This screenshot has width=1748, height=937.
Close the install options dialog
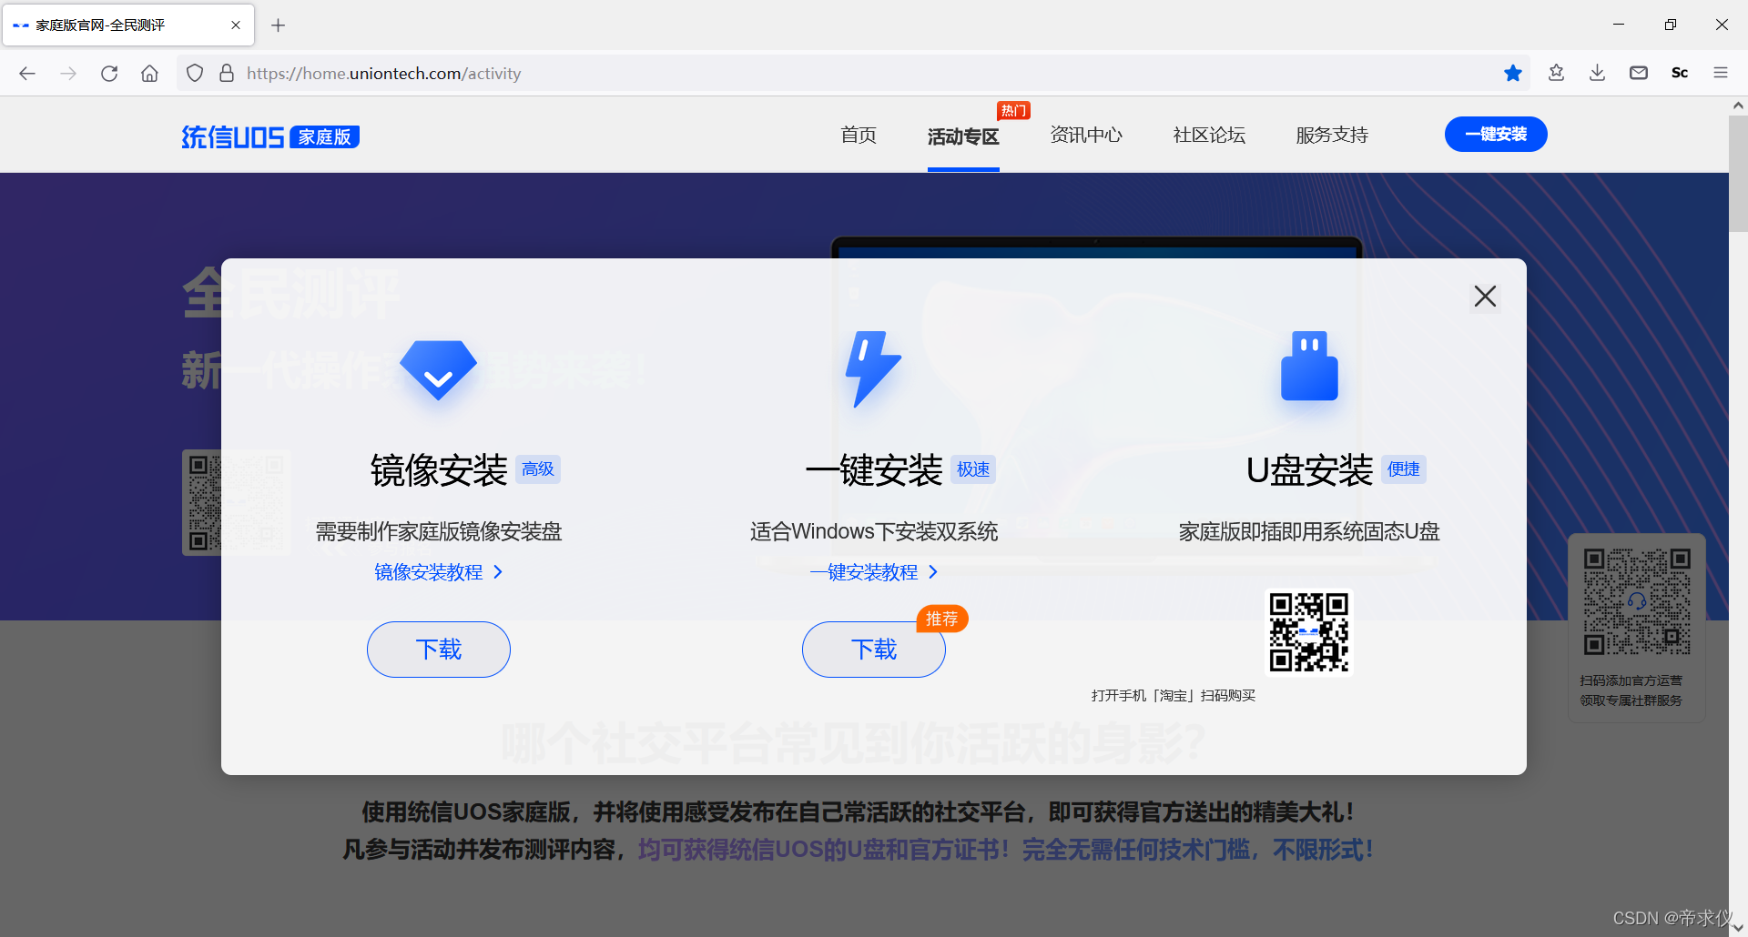tap(1485, 296)
